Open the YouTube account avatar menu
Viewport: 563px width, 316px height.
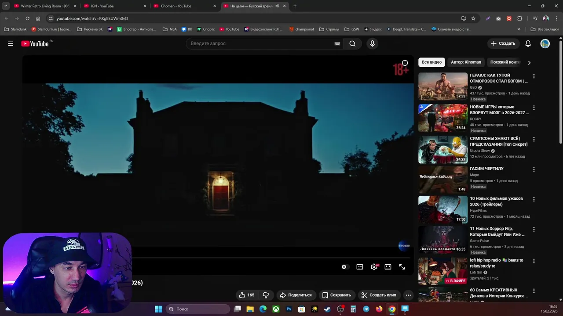[x=545, y=43]
